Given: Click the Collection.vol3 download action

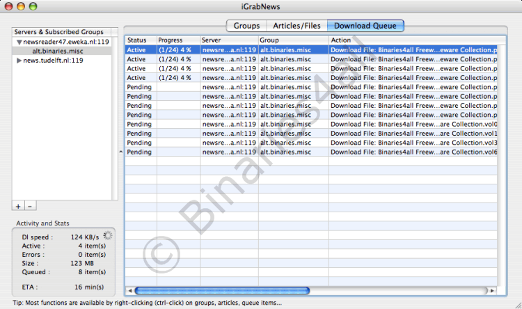Looking at the screenshot, I should tap(414, 143).
